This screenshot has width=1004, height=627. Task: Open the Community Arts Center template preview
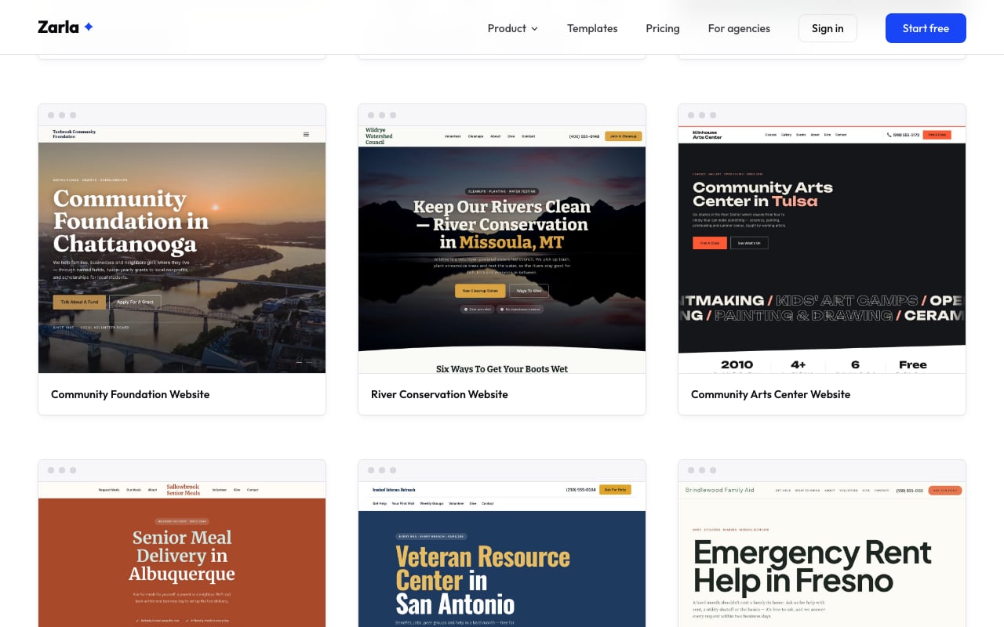(822, 249)
